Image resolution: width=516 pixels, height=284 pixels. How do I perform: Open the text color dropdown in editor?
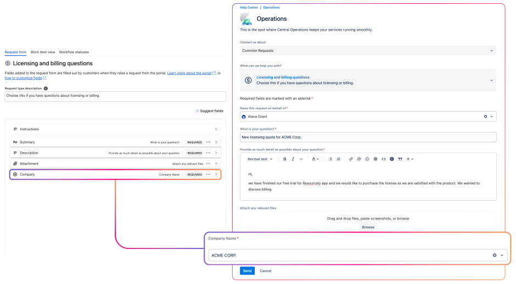click(x=316, y=159)
